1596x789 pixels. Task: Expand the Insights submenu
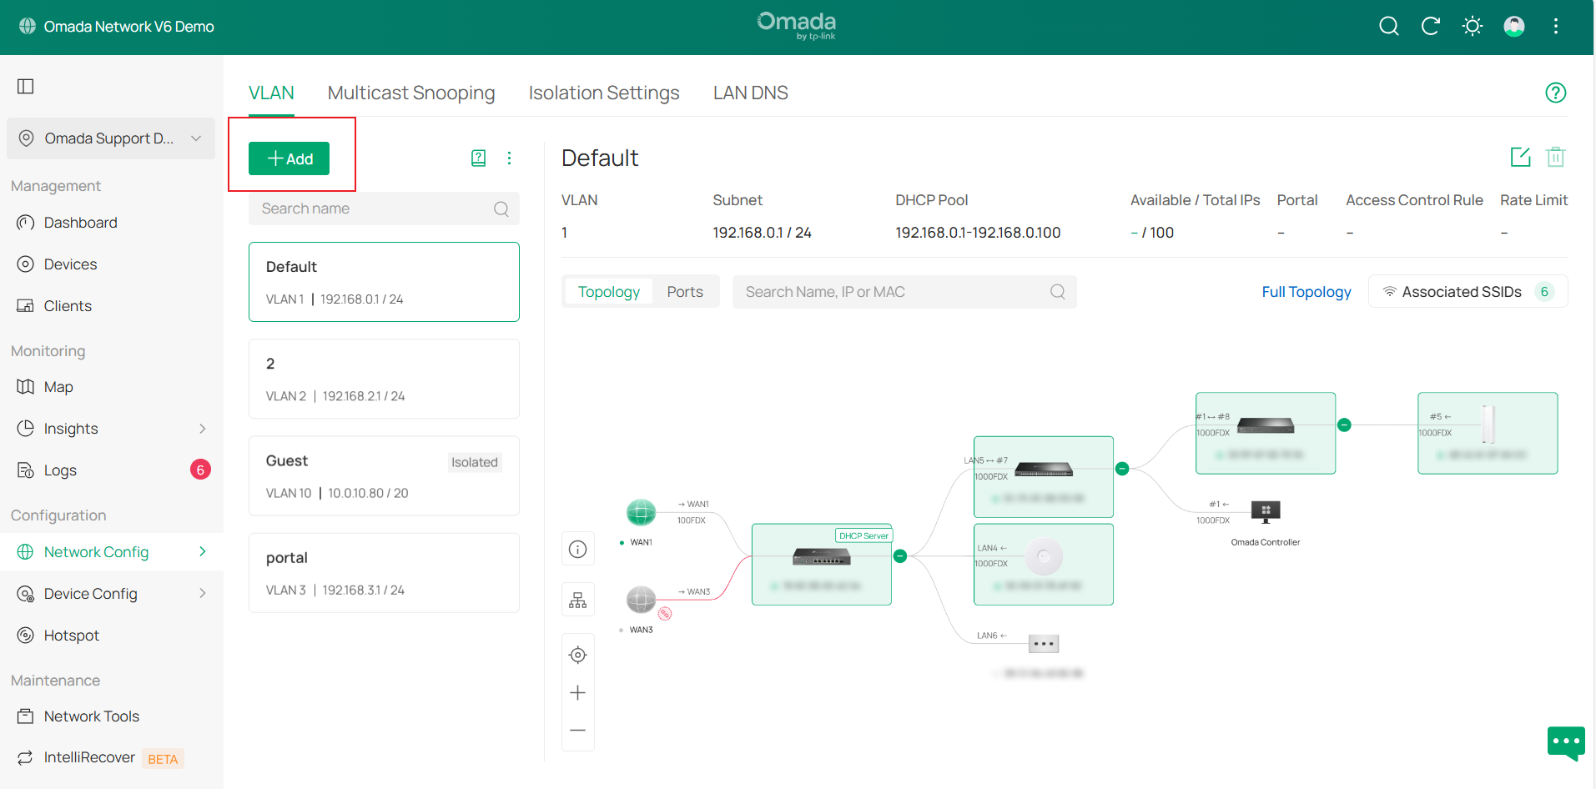[202, 429]
